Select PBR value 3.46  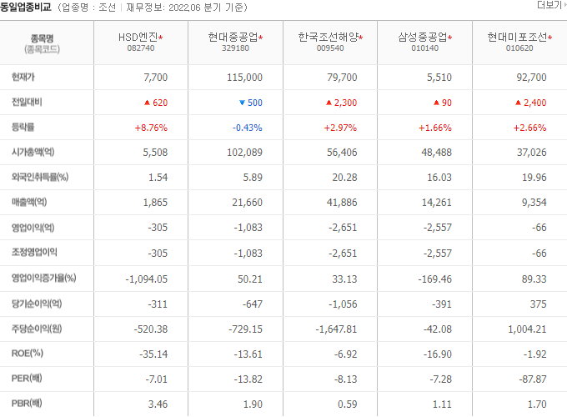tap(158, 404)
